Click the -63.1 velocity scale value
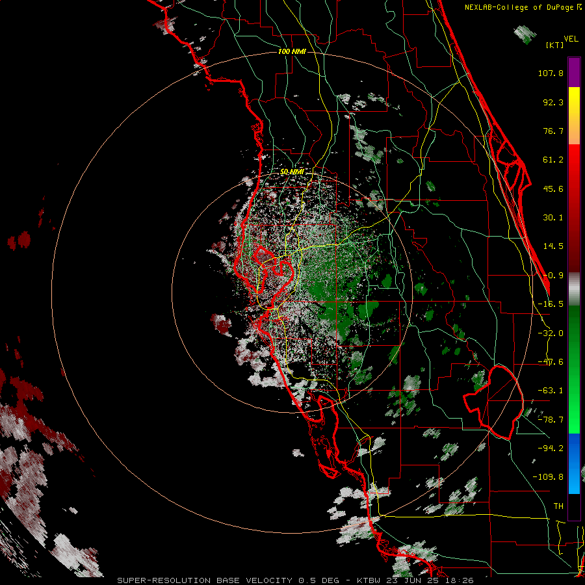The width and height of the screenshot is (585, 585). [x=551, y=391]
